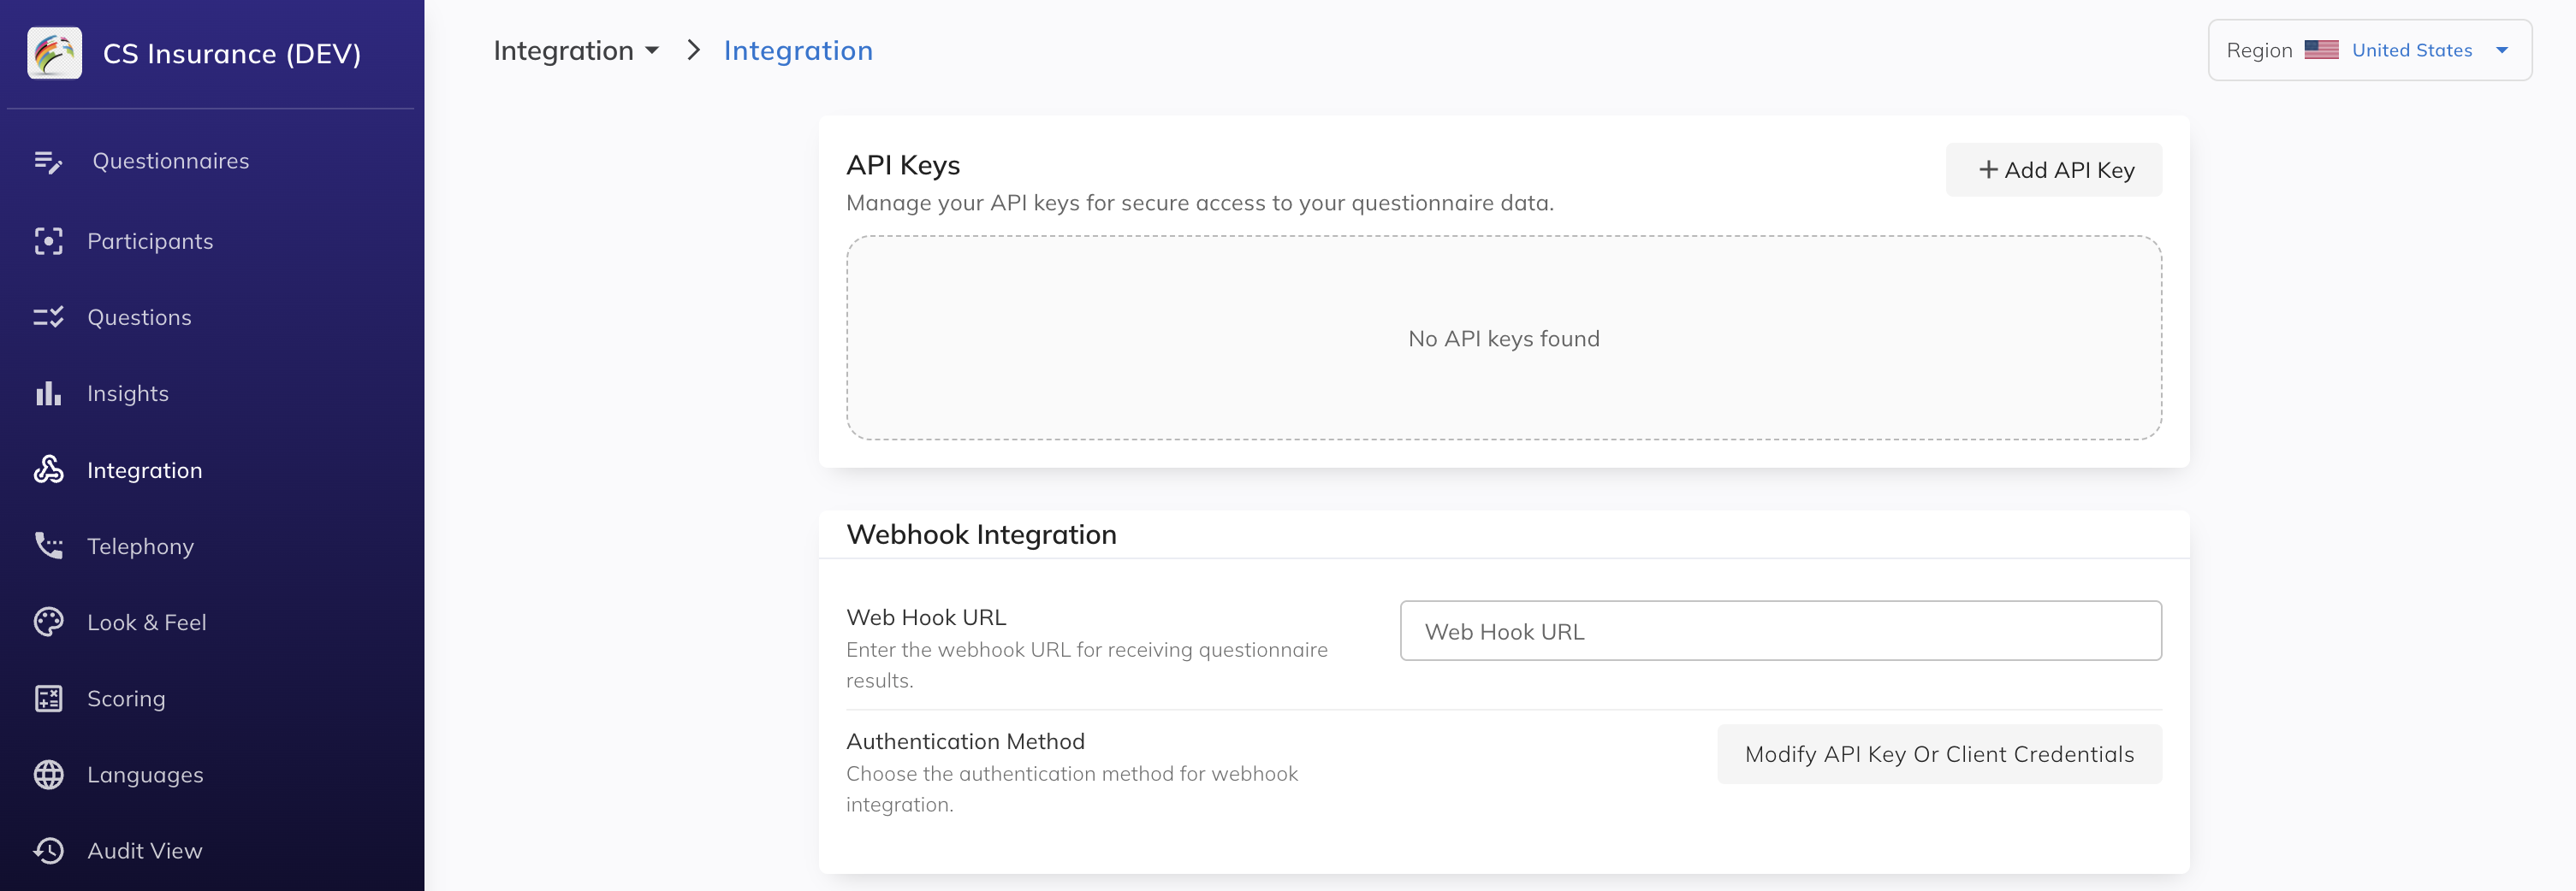Screen dimensions: 2576x891
Task: Click the Audit View history icon
Action: [48, 850]
